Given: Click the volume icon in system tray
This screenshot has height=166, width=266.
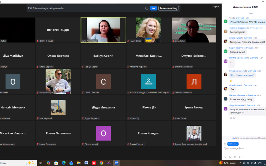Looking at the screenshot, I should [x=244, y=163].
